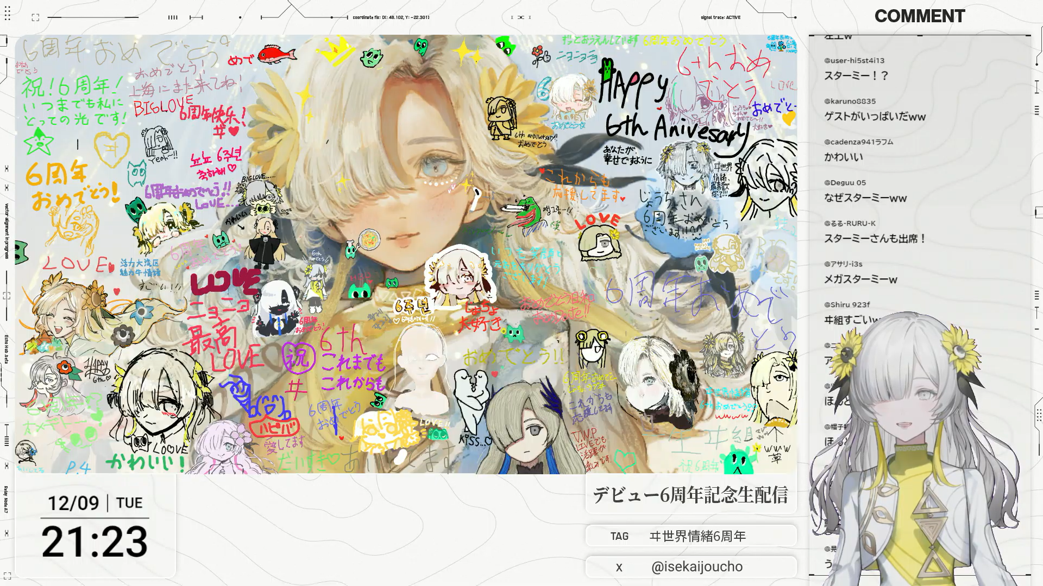Click the 21:23 clock display
Viewport: 1043px width, 586px height.
pos(95,542)
